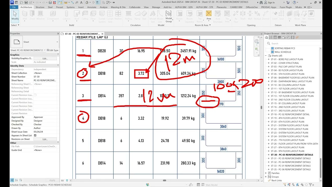This screenshot has width=332, height=187.
Task: Click Edit button for Revisions on Sheet
Action: click(x=45, y=139)
